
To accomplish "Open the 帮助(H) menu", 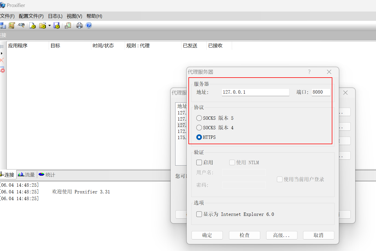I will point(94,16).
